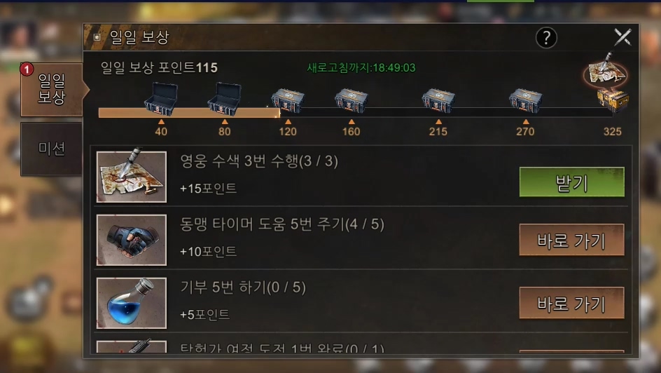Viewport: 661px width, 373px height.
Task: Claim reward with green 받기 button
Action: pyautogui.click(x=571, y=182)
